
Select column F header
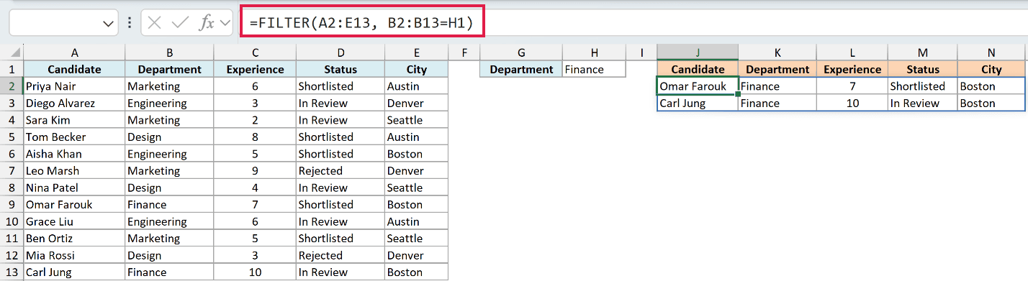coord(464,52)
